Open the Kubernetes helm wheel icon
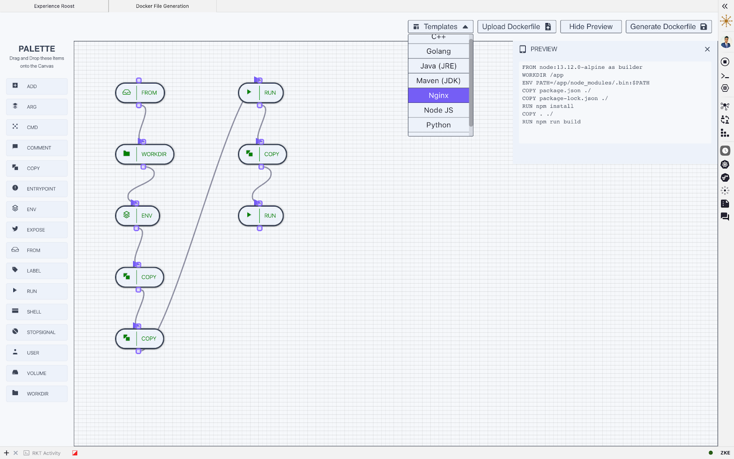734x459 pixels. click(725, 164)
